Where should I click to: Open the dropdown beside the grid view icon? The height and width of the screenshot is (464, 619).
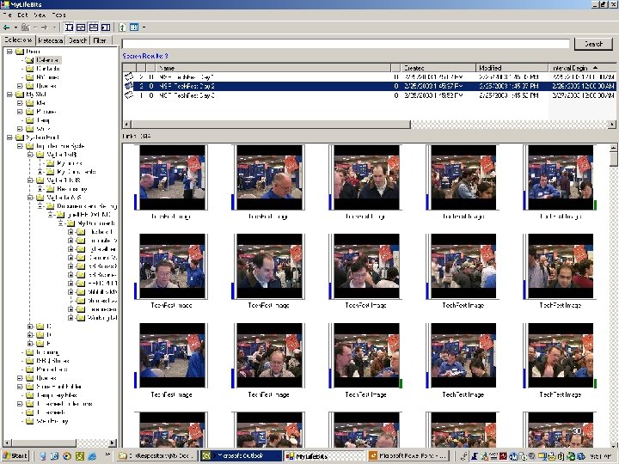tap(144, 27)
